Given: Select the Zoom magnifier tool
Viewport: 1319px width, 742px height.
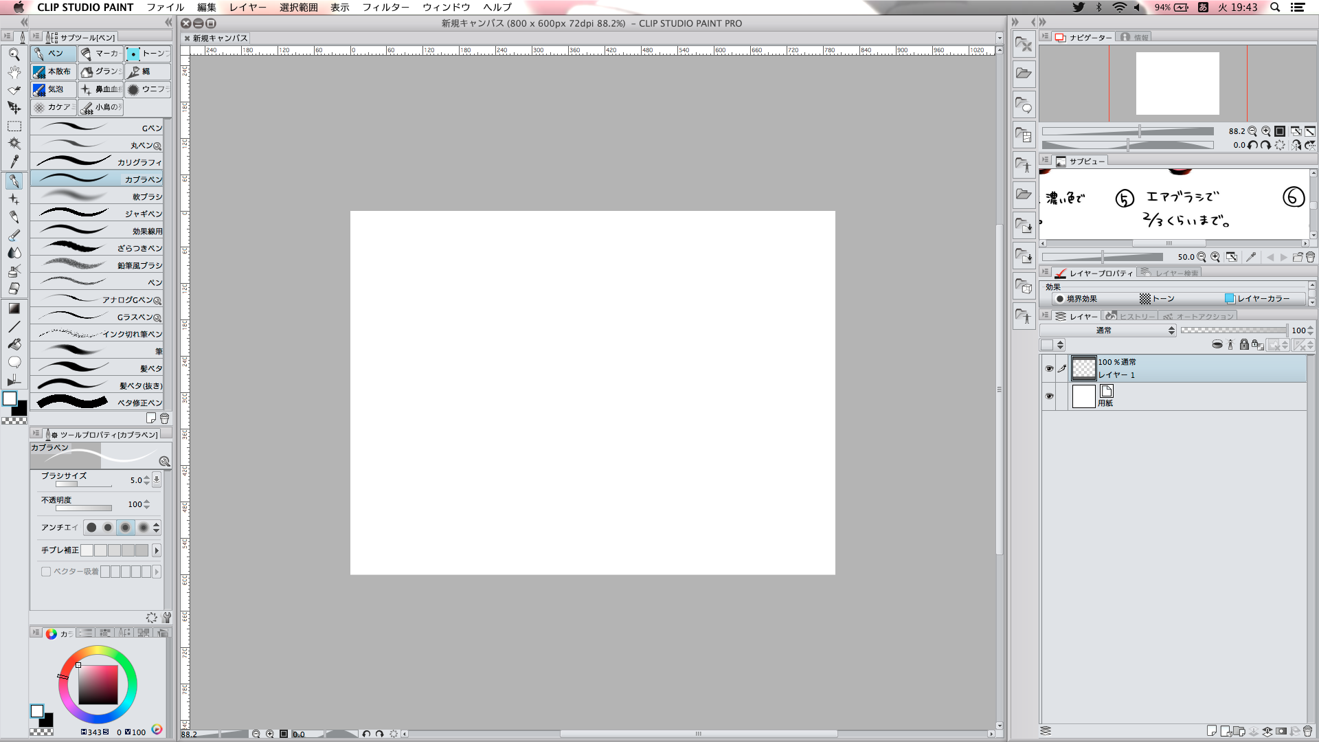Looking at the screenshot, I should [14, 54].
